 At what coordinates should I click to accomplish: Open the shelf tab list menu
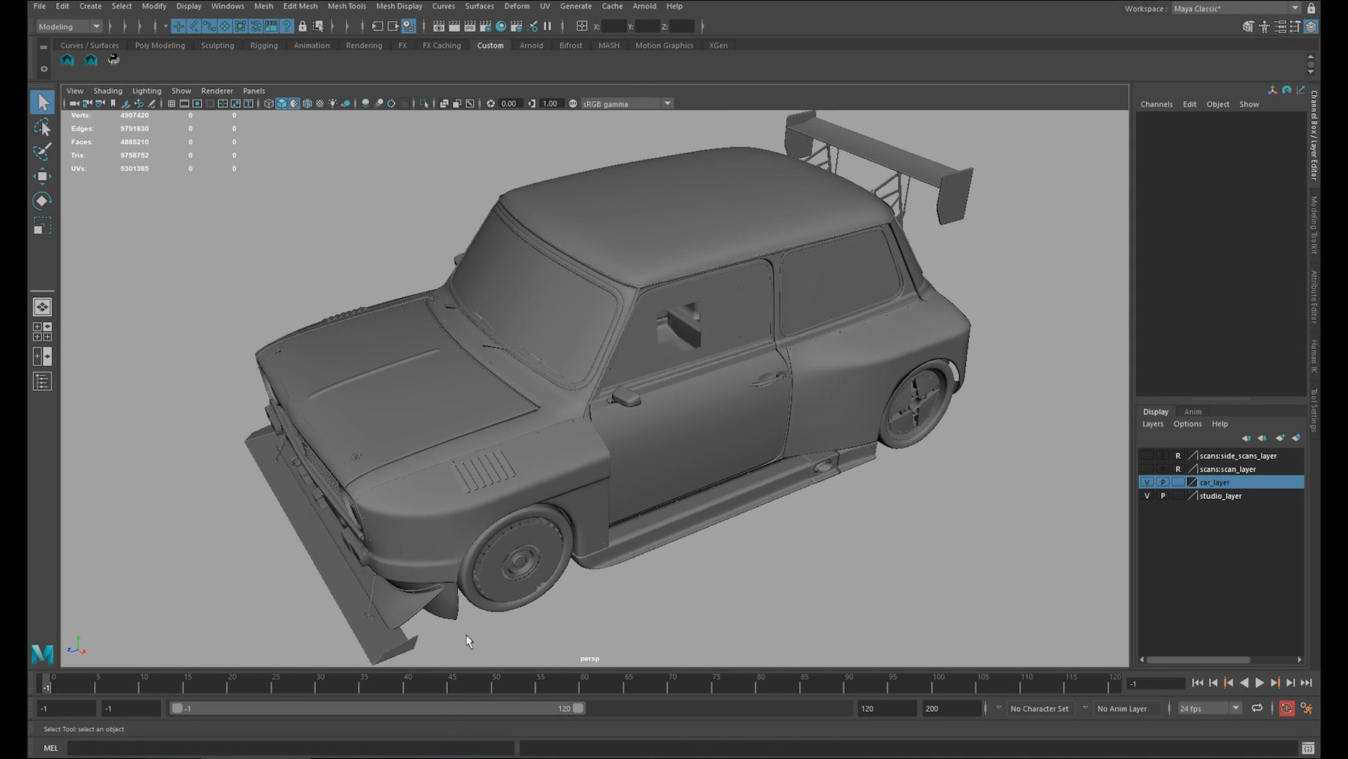43,47
